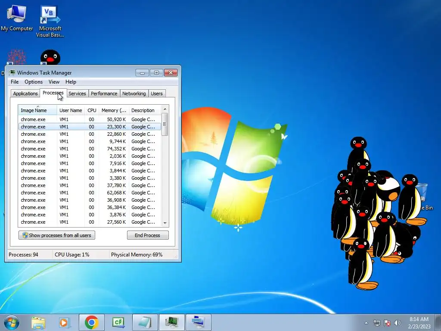Open Windows Explorer from the taskbar
Image resolution: width=441 pixels, height=331 pixels.
tap(38, 322)
